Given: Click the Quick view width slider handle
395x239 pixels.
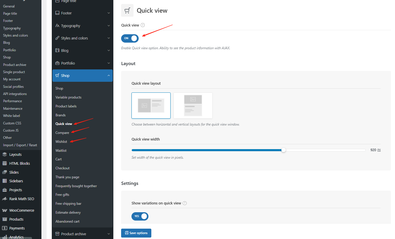Looking at the screenshot, I should tap(284, 150).
